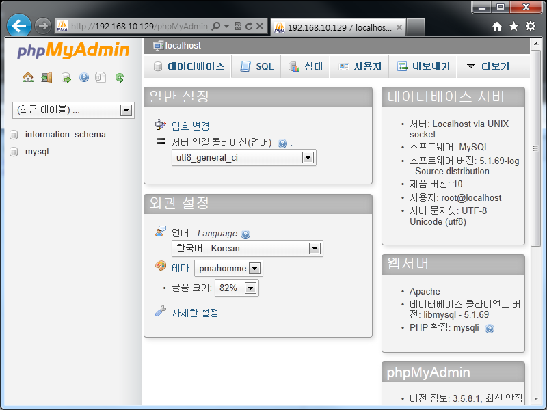Click 'Apache' web server text
547x410 pixels.
pyautogui.click(x=425, y=292)
